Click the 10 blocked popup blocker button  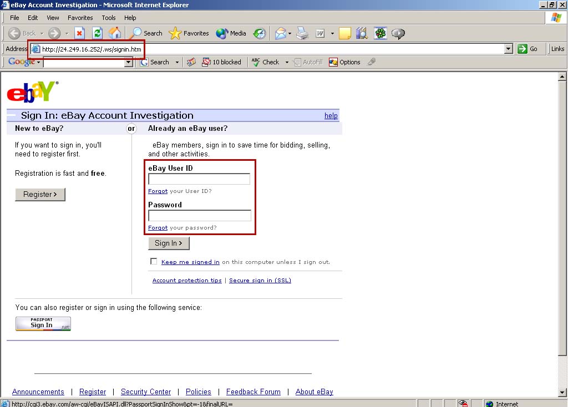[x=221, y=62]
